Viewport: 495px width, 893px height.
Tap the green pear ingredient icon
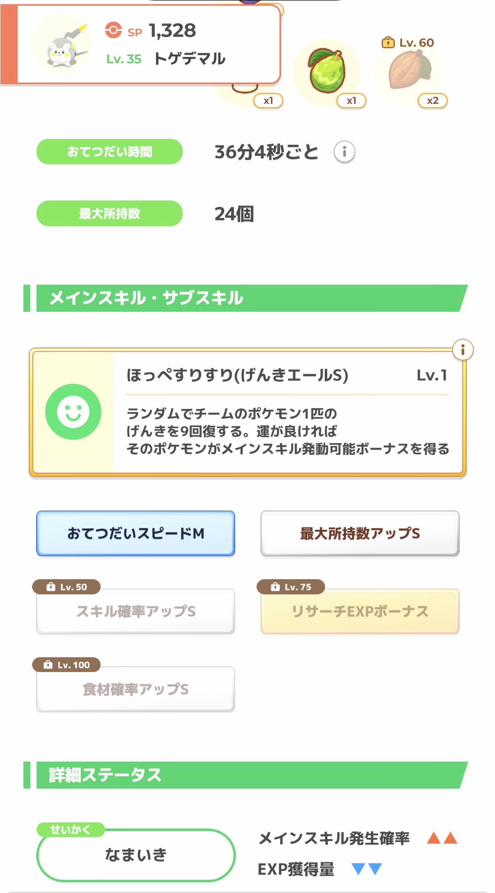tap(327, 71)
